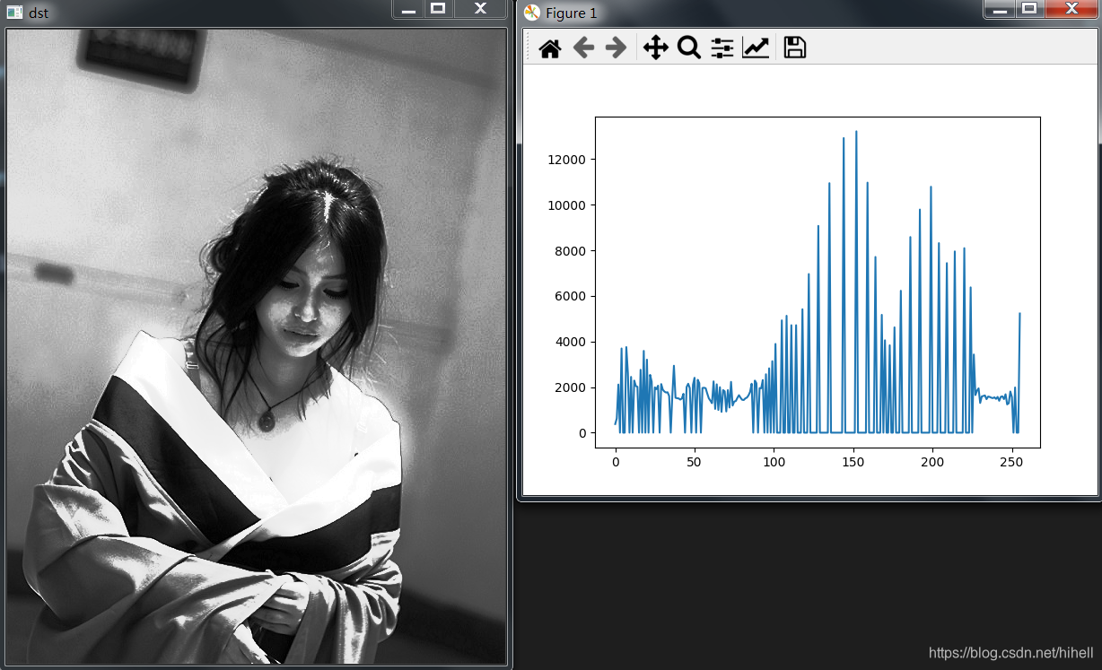1102x670 pixels.
Task: Save the histogram figure with the floppy icon
Action: tap(793, 48)
